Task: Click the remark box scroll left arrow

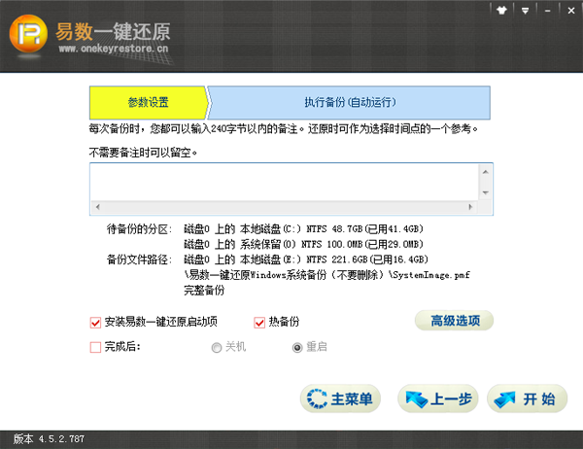Action: click(97, 207)
